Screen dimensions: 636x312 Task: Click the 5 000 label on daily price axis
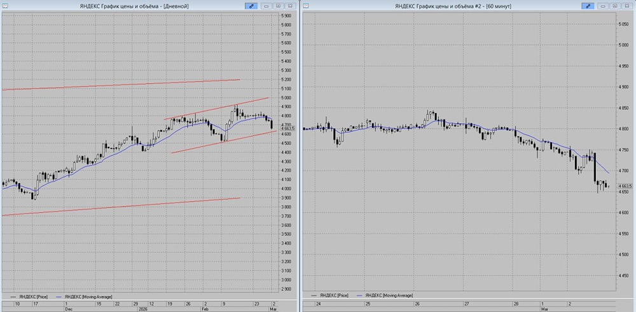pos(286,98)
